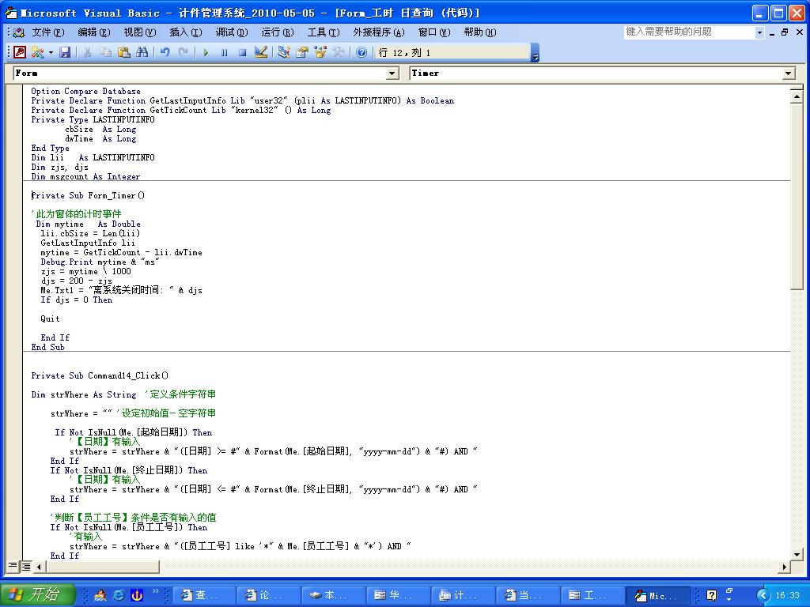Switch to the '本...' taskbar window
Image resolution: width=810 pixels, height=607 pixels.
coord(334,595)
